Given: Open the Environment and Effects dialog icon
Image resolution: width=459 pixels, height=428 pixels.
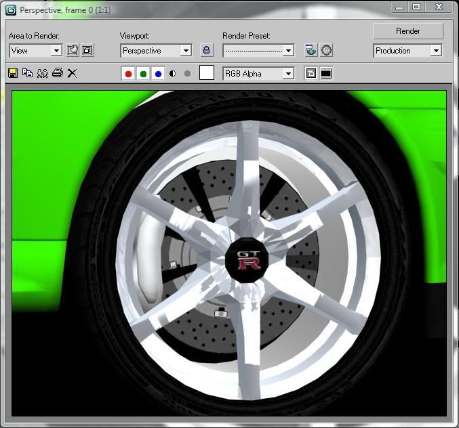Looking at the screenshot, I should tap(326, 50).
